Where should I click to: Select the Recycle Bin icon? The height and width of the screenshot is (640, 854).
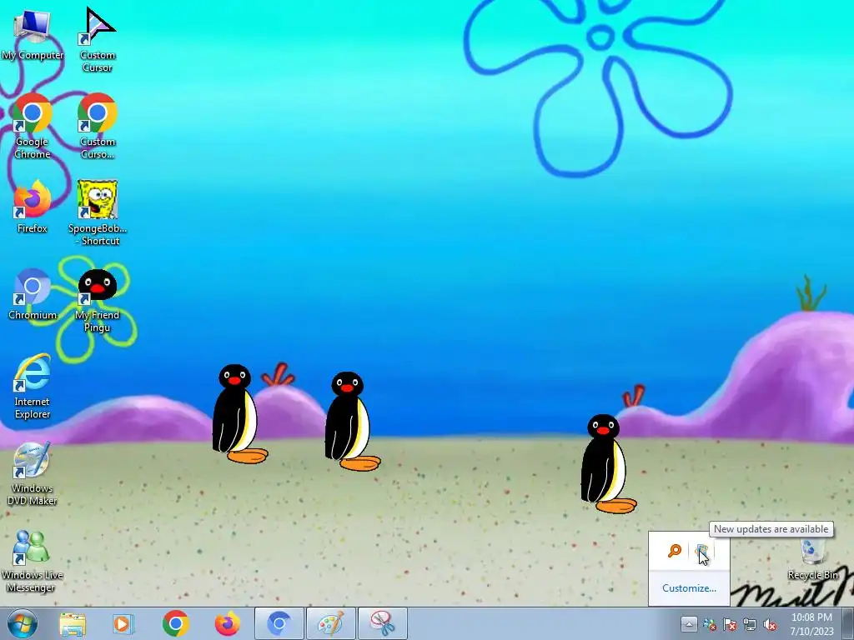[x=812, y=558]
